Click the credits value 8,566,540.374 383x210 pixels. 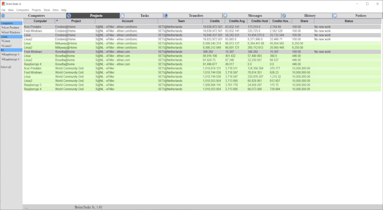point(212,43)
